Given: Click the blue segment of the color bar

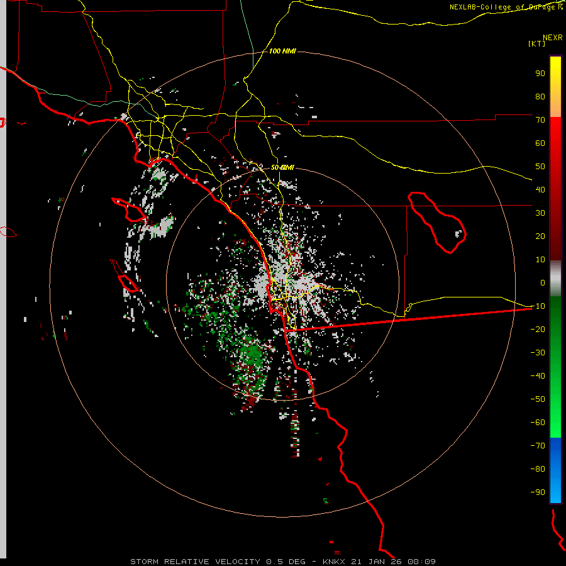Looking at the screenshot, I should (x=555, y=470).
